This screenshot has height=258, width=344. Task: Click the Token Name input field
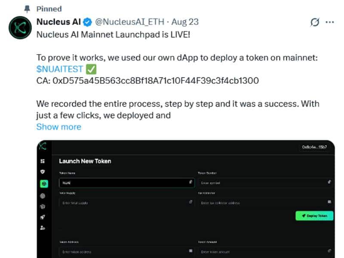point(124,183)
